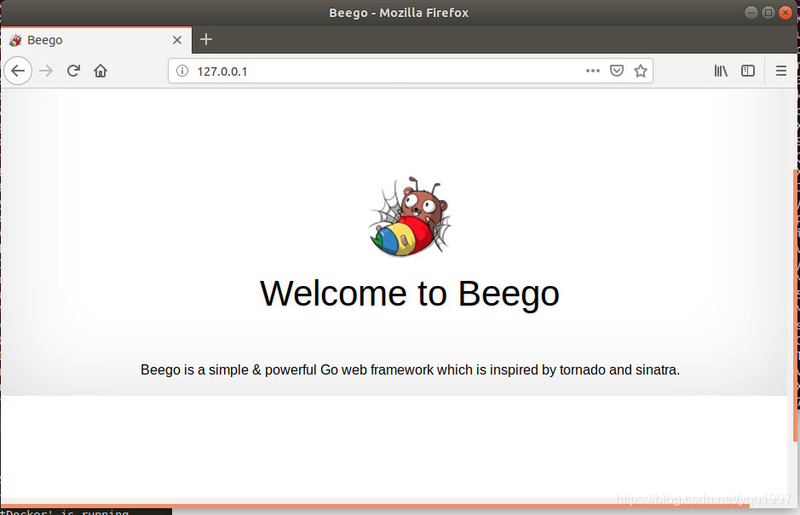
Task: Close the Beego tab
Action: pos(177,40)
